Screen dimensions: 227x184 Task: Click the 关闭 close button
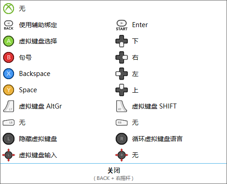point(113,174)
